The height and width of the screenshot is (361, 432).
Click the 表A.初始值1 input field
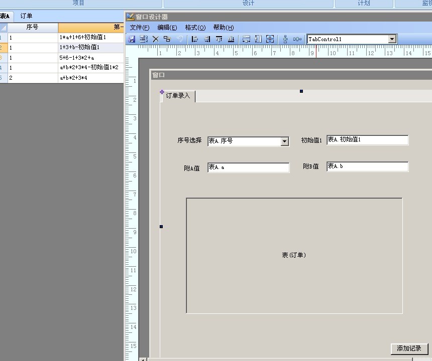coord(367,140)
